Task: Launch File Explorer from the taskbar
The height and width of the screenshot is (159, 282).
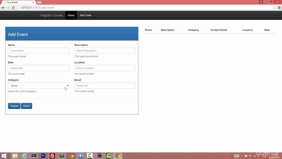Action: pos(15,156)
